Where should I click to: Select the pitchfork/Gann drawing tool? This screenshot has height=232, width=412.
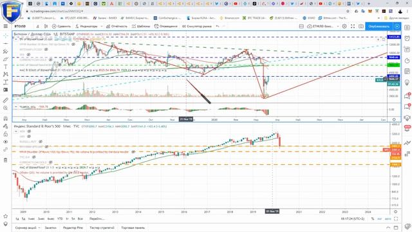(6, 52)
